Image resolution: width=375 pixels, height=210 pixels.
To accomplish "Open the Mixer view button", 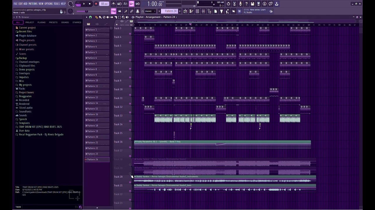I will pos(203,11).
